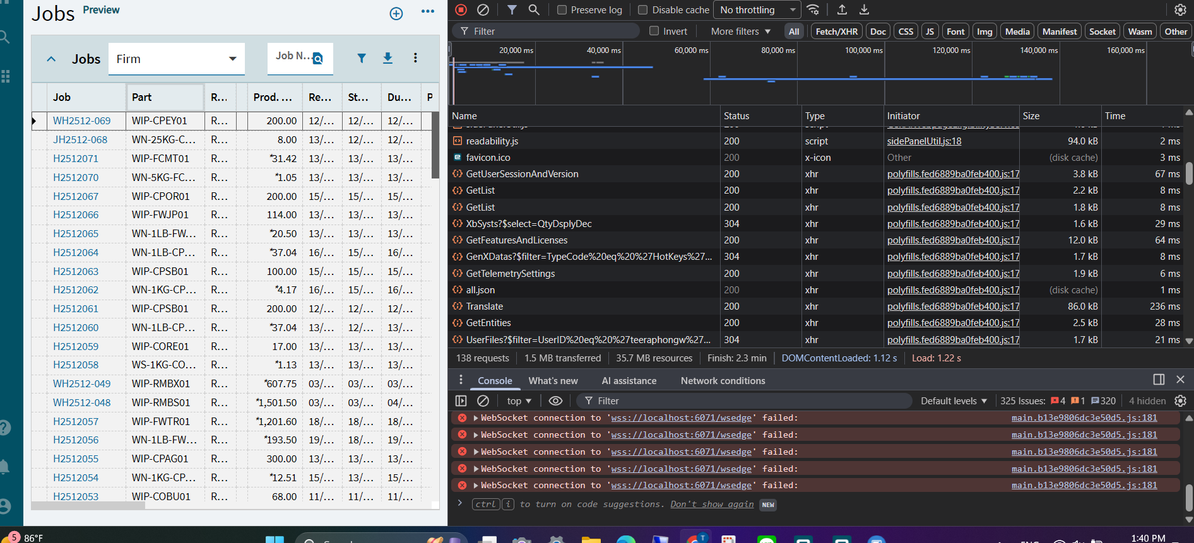The width and height of the screenshot is (1194, 543).
Task: Download the Jobs grid data
Action: (x=387, y=58)
